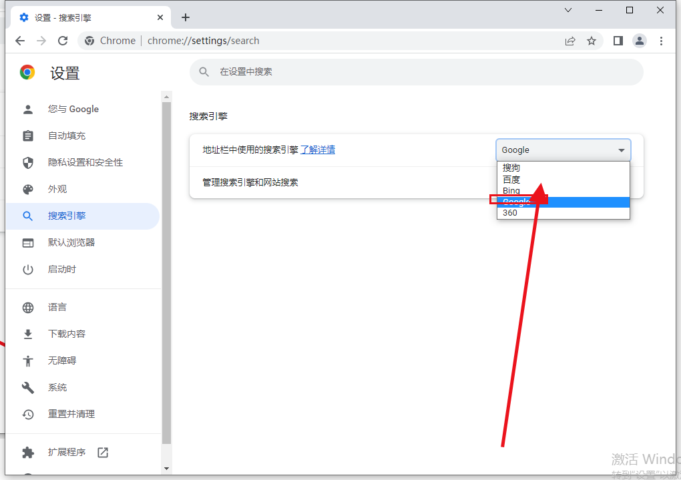
Task: Open the 下载内容 settings section
Action: coord(83,334)
